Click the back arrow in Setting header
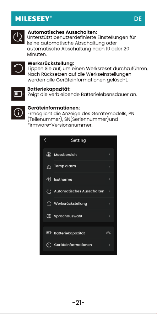Screen dimensions: 157x314 45,140
